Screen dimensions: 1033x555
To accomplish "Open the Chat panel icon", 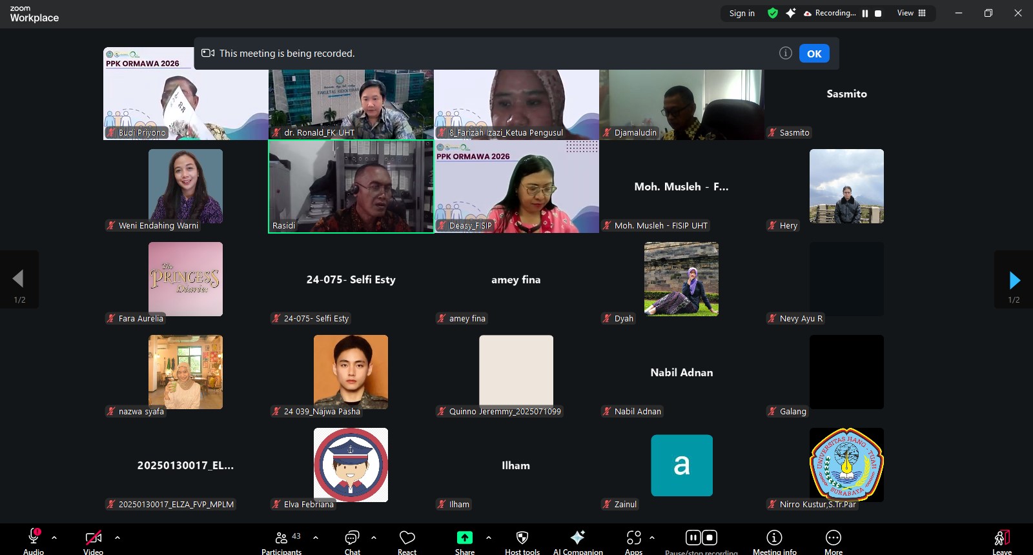I will pos(352,538).
